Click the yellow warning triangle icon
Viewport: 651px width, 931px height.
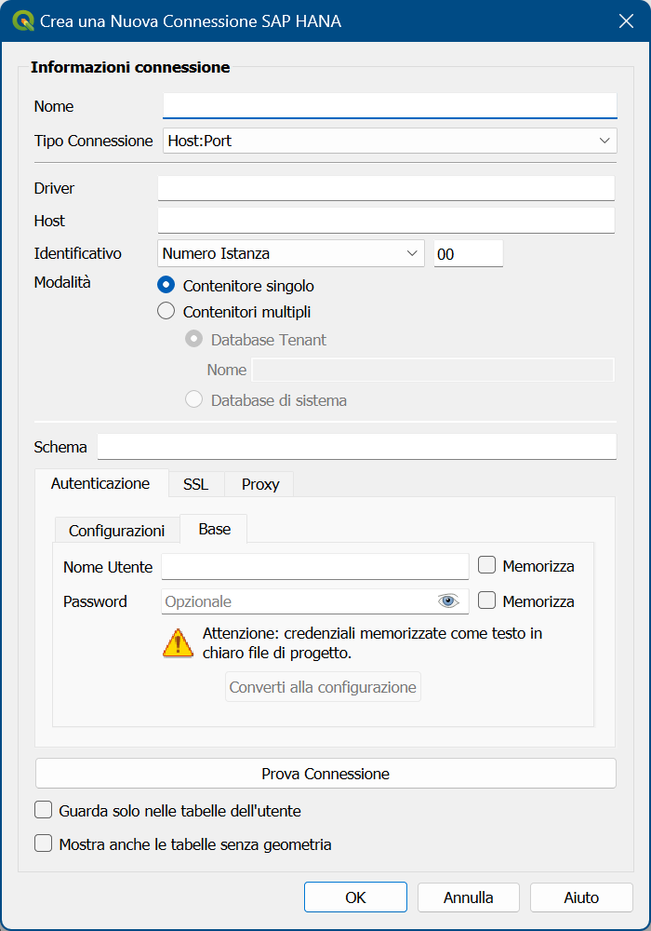(x=178, y=643)
